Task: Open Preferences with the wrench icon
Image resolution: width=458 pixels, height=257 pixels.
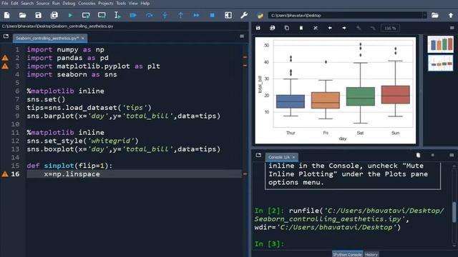Action: 244,15
